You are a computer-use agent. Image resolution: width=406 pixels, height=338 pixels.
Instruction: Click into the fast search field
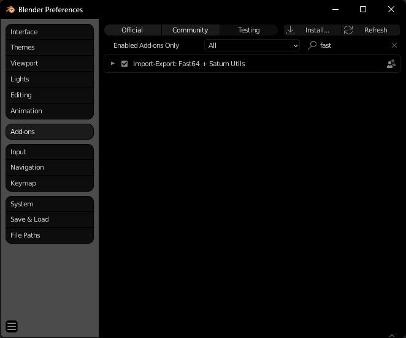coord(353,45)
